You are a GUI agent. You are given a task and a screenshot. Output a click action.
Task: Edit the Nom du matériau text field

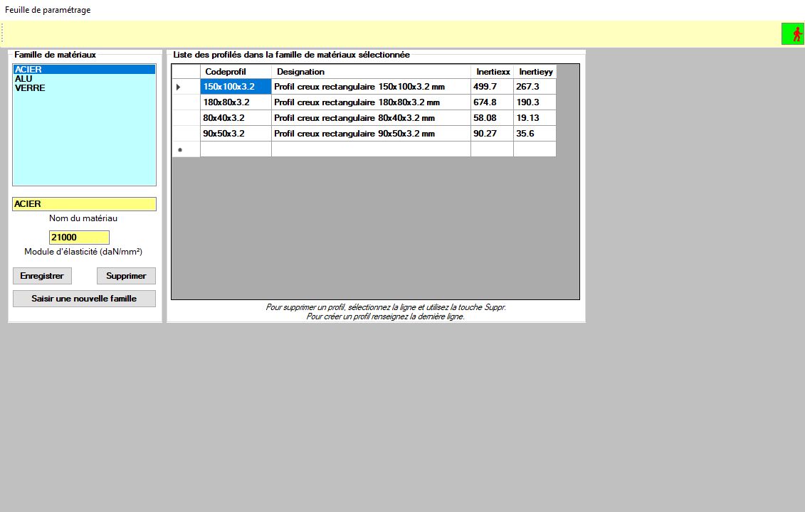[84, 204]
